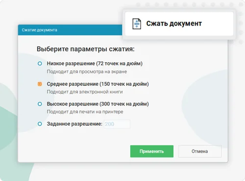The image size is (245, 181).
Task: Click the text Высокое разрешение (300 точек на дюйм)
Action: pos(98,104)
